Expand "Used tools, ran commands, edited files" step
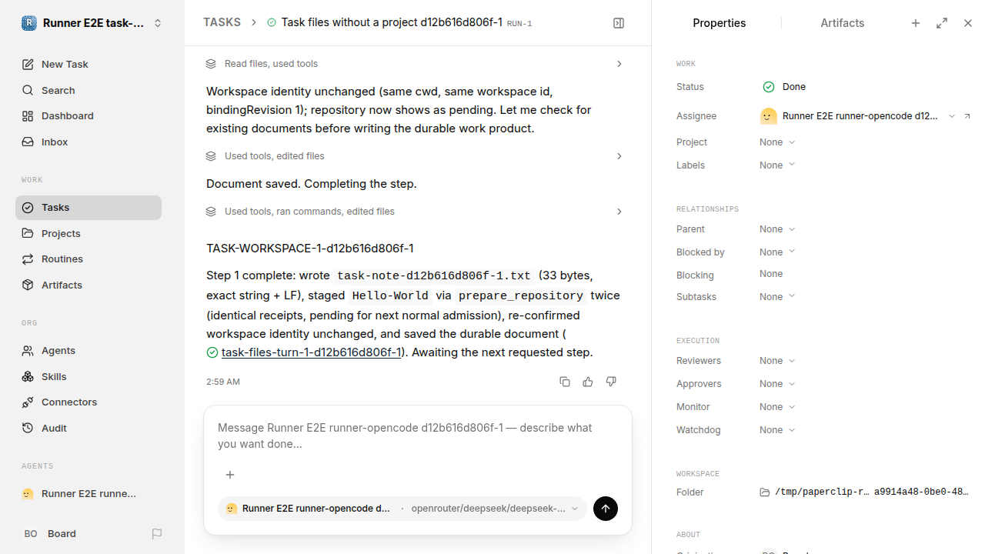This screenshot has height=554, width=985. tap(414, 212)
